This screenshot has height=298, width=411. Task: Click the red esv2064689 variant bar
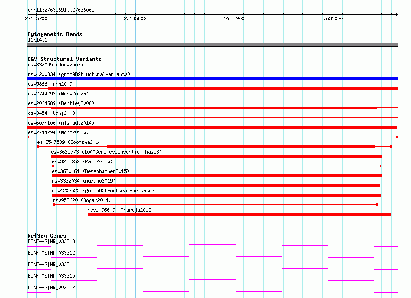214,108
